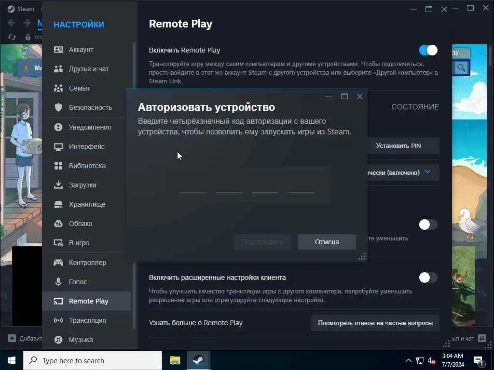The height and width of the screenshot is (370, 494).
Task: Open the Друзья и чат settings tab
Action: pos(87,69)
